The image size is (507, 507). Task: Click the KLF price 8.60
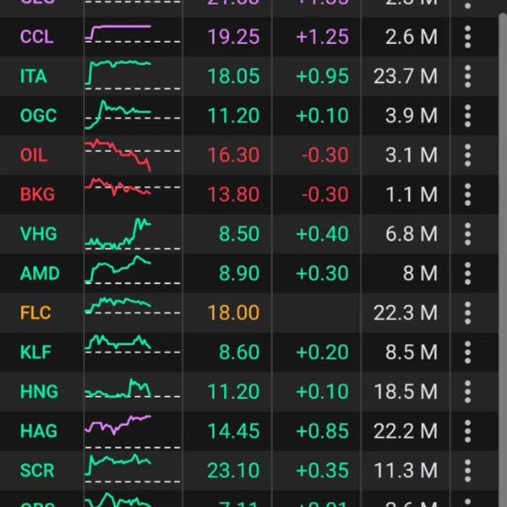(x=239, y=352)
